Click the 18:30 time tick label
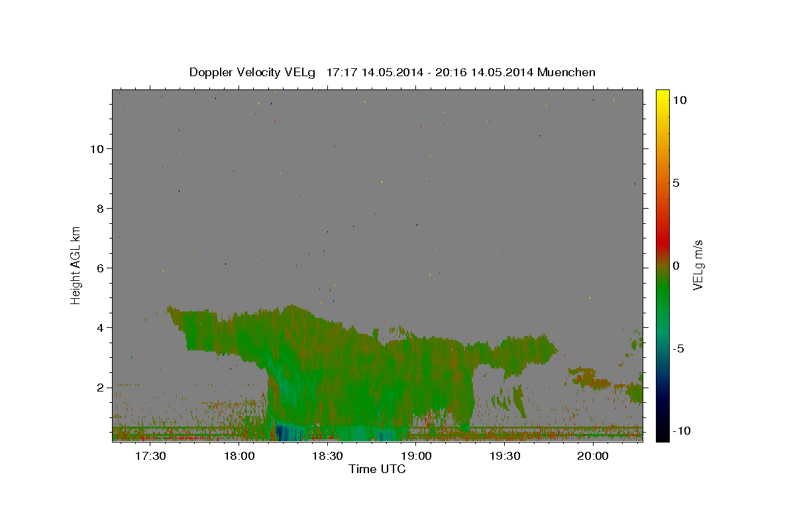This screenshot has width=795, height=530. pyautogui.click(x=327, y=456)
